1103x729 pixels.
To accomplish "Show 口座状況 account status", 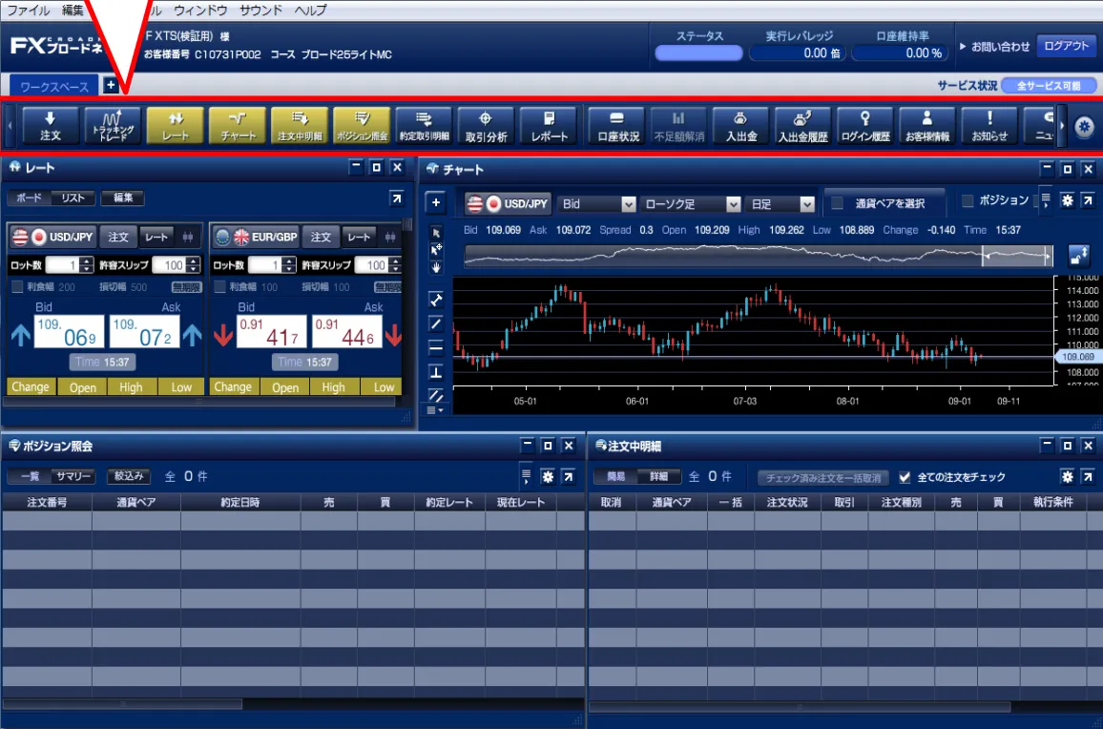I will pyautogui.click(x=617, y=125).
